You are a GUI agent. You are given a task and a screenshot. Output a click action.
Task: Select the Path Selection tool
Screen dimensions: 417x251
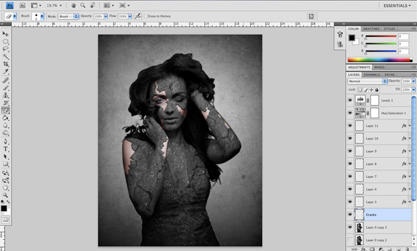click(x=6, y=156)
